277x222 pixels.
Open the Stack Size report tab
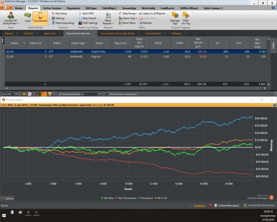click(x=50, y=33)
